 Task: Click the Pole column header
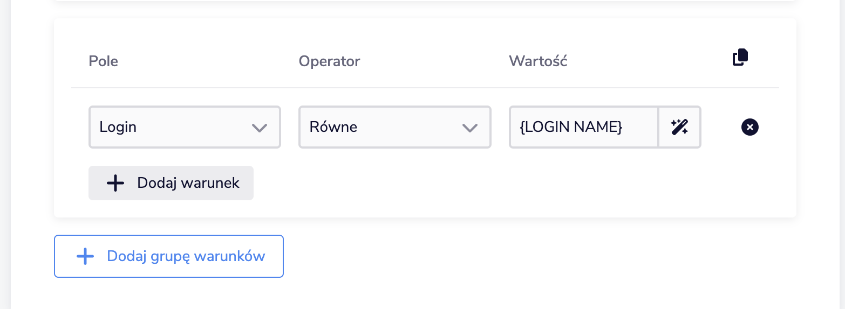click(x=104, y=61)
